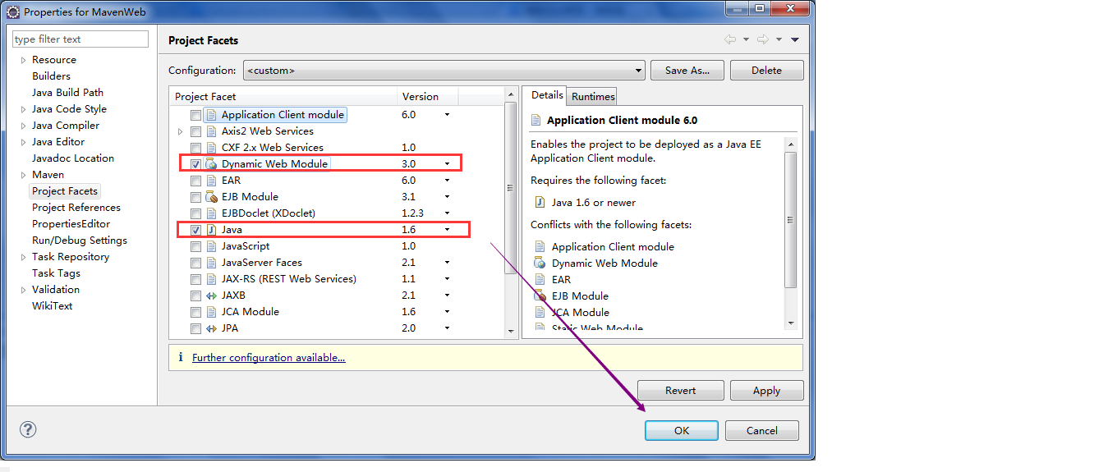Viewport: 1117px width, 472px height.
Task: Click the Delete configuration button
Action: click(766, 71)
